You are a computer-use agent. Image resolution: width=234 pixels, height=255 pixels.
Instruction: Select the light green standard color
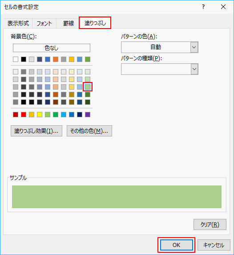point(48,115)
